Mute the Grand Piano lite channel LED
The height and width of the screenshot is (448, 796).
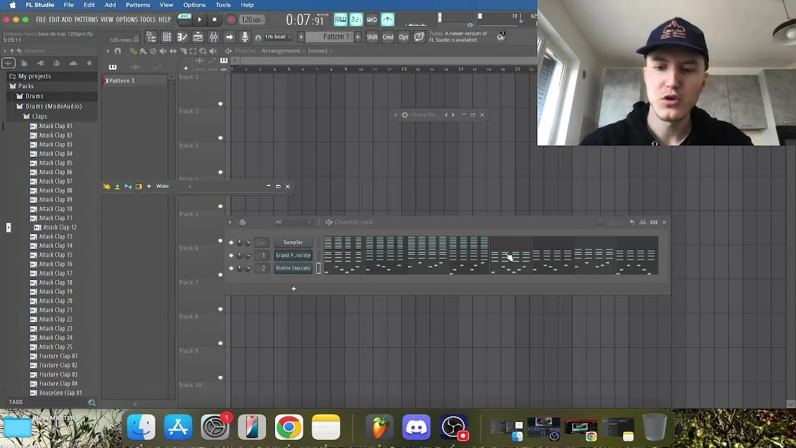coord(231,255)
